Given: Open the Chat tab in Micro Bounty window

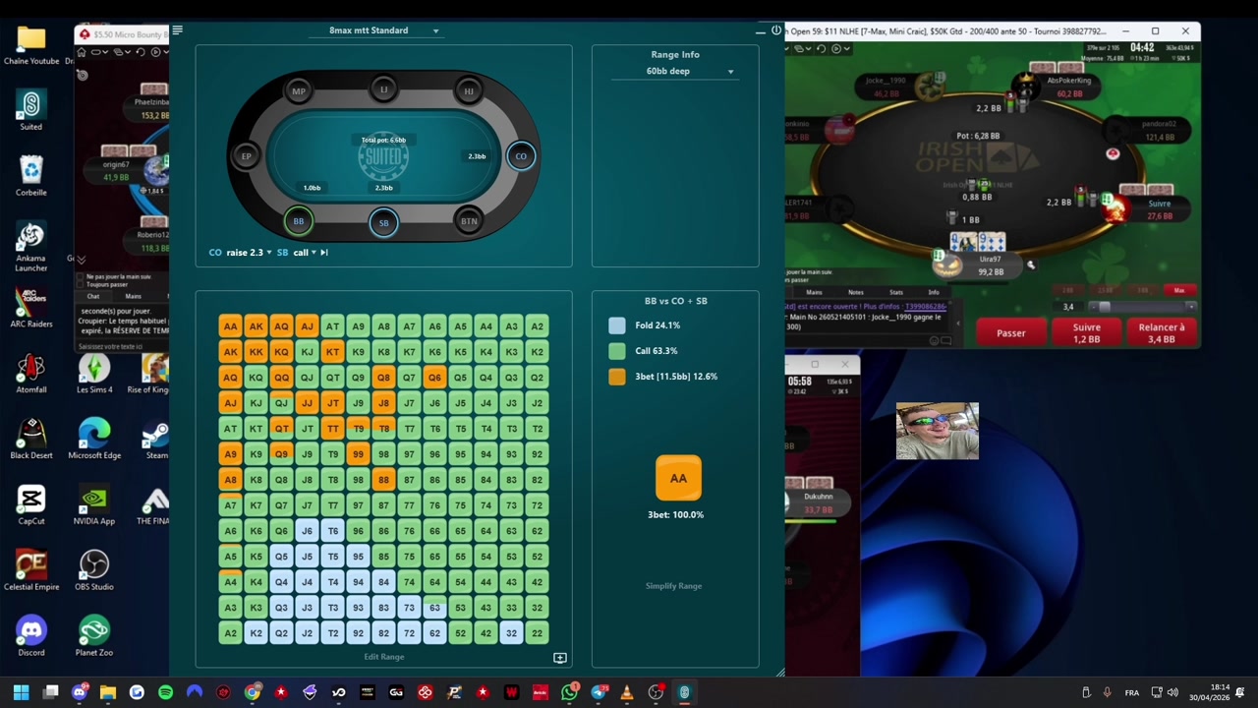Looking at the screenshot, I should [x=93, y=296].
